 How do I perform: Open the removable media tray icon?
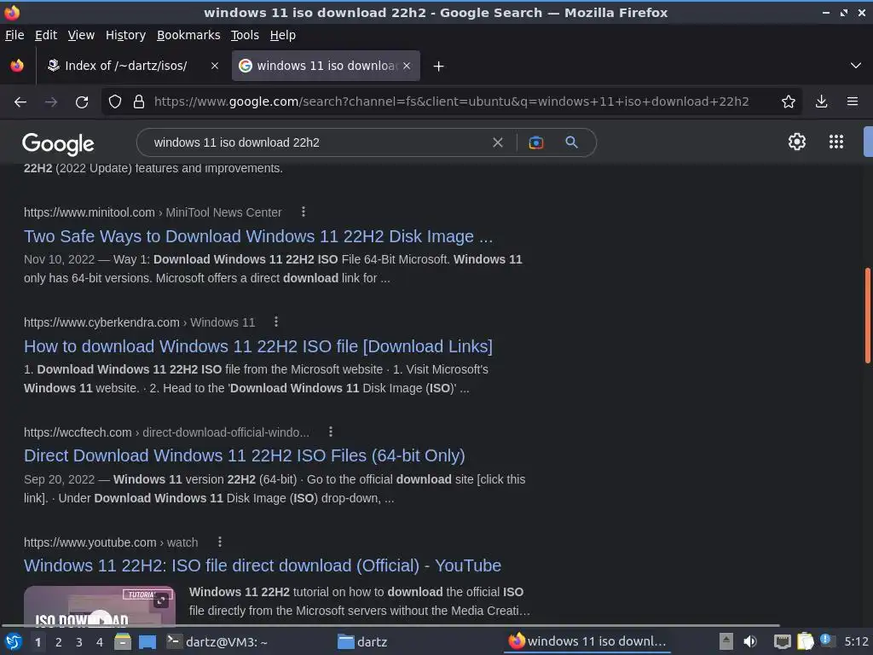point(726,641)
